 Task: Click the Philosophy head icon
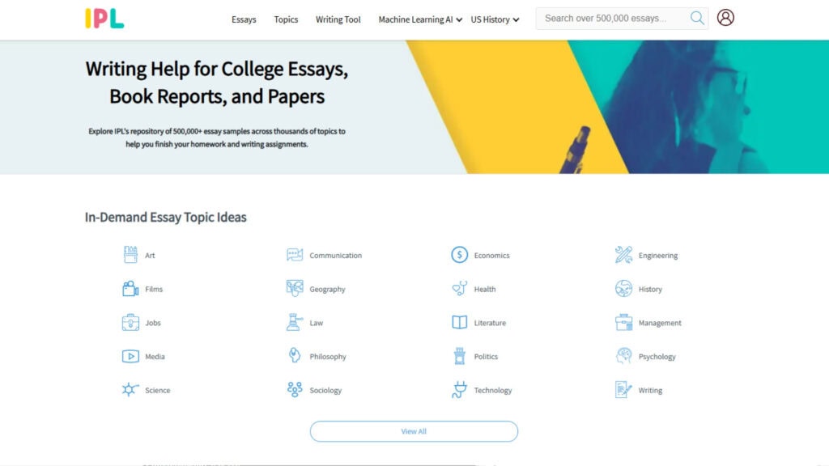(x=295, y=356)
